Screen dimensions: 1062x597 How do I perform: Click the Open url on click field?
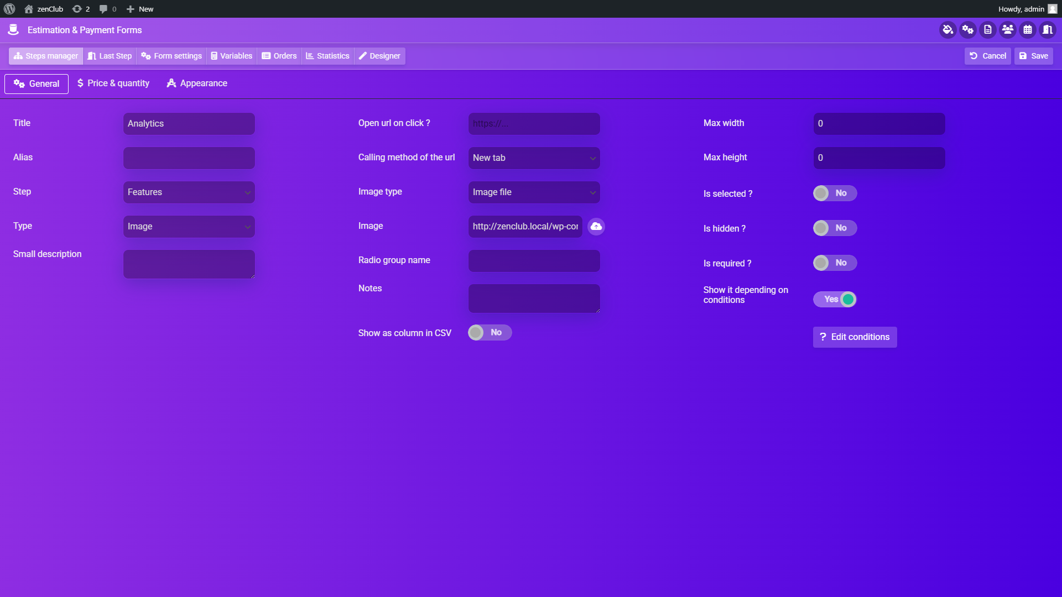(x=534, y=124)
